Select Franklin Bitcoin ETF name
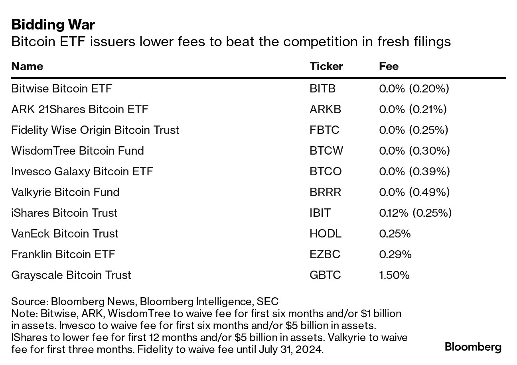 [x=63, y=254]
